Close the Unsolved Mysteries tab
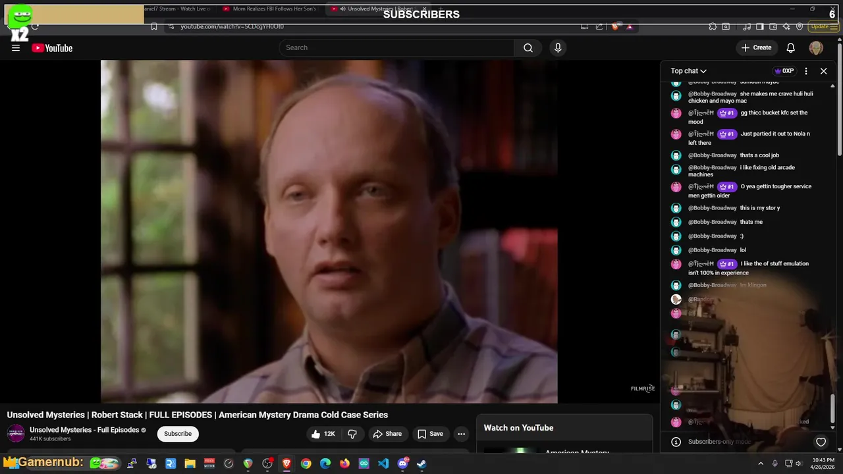843x474 pixels. coord(424,9)
